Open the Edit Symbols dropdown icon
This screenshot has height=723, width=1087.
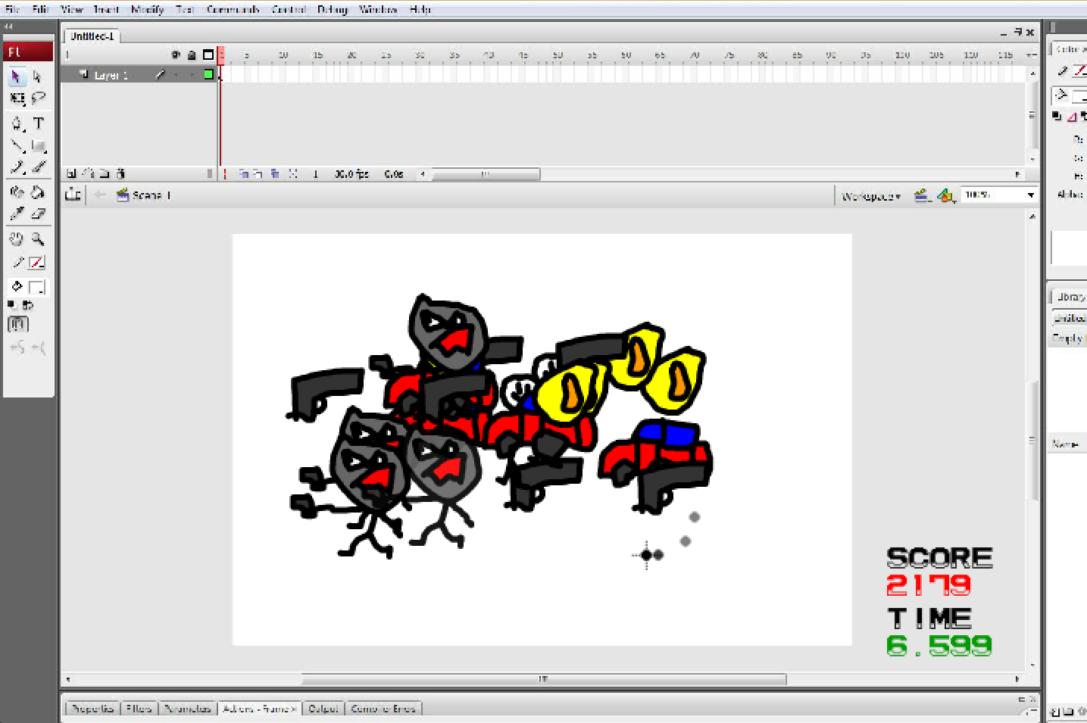(945, 196)
